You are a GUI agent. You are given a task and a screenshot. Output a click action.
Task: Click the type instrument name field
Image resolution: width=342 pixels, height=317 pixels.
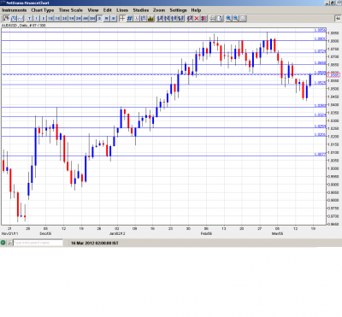click(x=38, y=243)
